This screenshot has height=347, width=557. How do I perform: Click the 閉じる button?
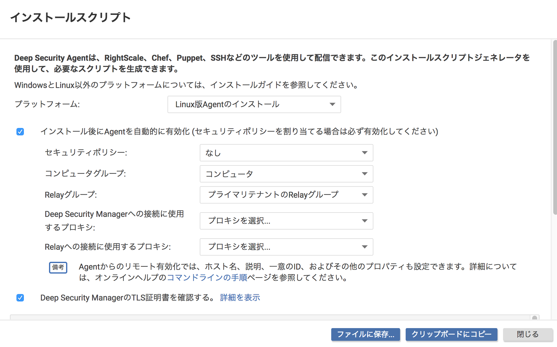(x=528, y=334)
